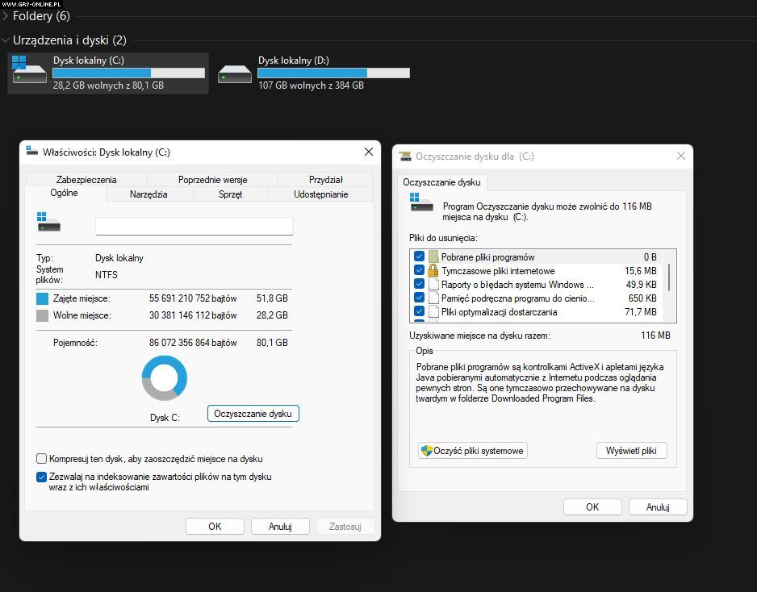Collapse the Urządzenia i dyski section
This screenshot has width=757, height=592.
tap(6, 40)
